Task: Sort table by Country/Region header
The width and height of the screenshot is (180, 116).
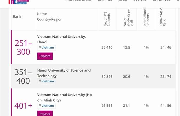Action: point(50,19)
